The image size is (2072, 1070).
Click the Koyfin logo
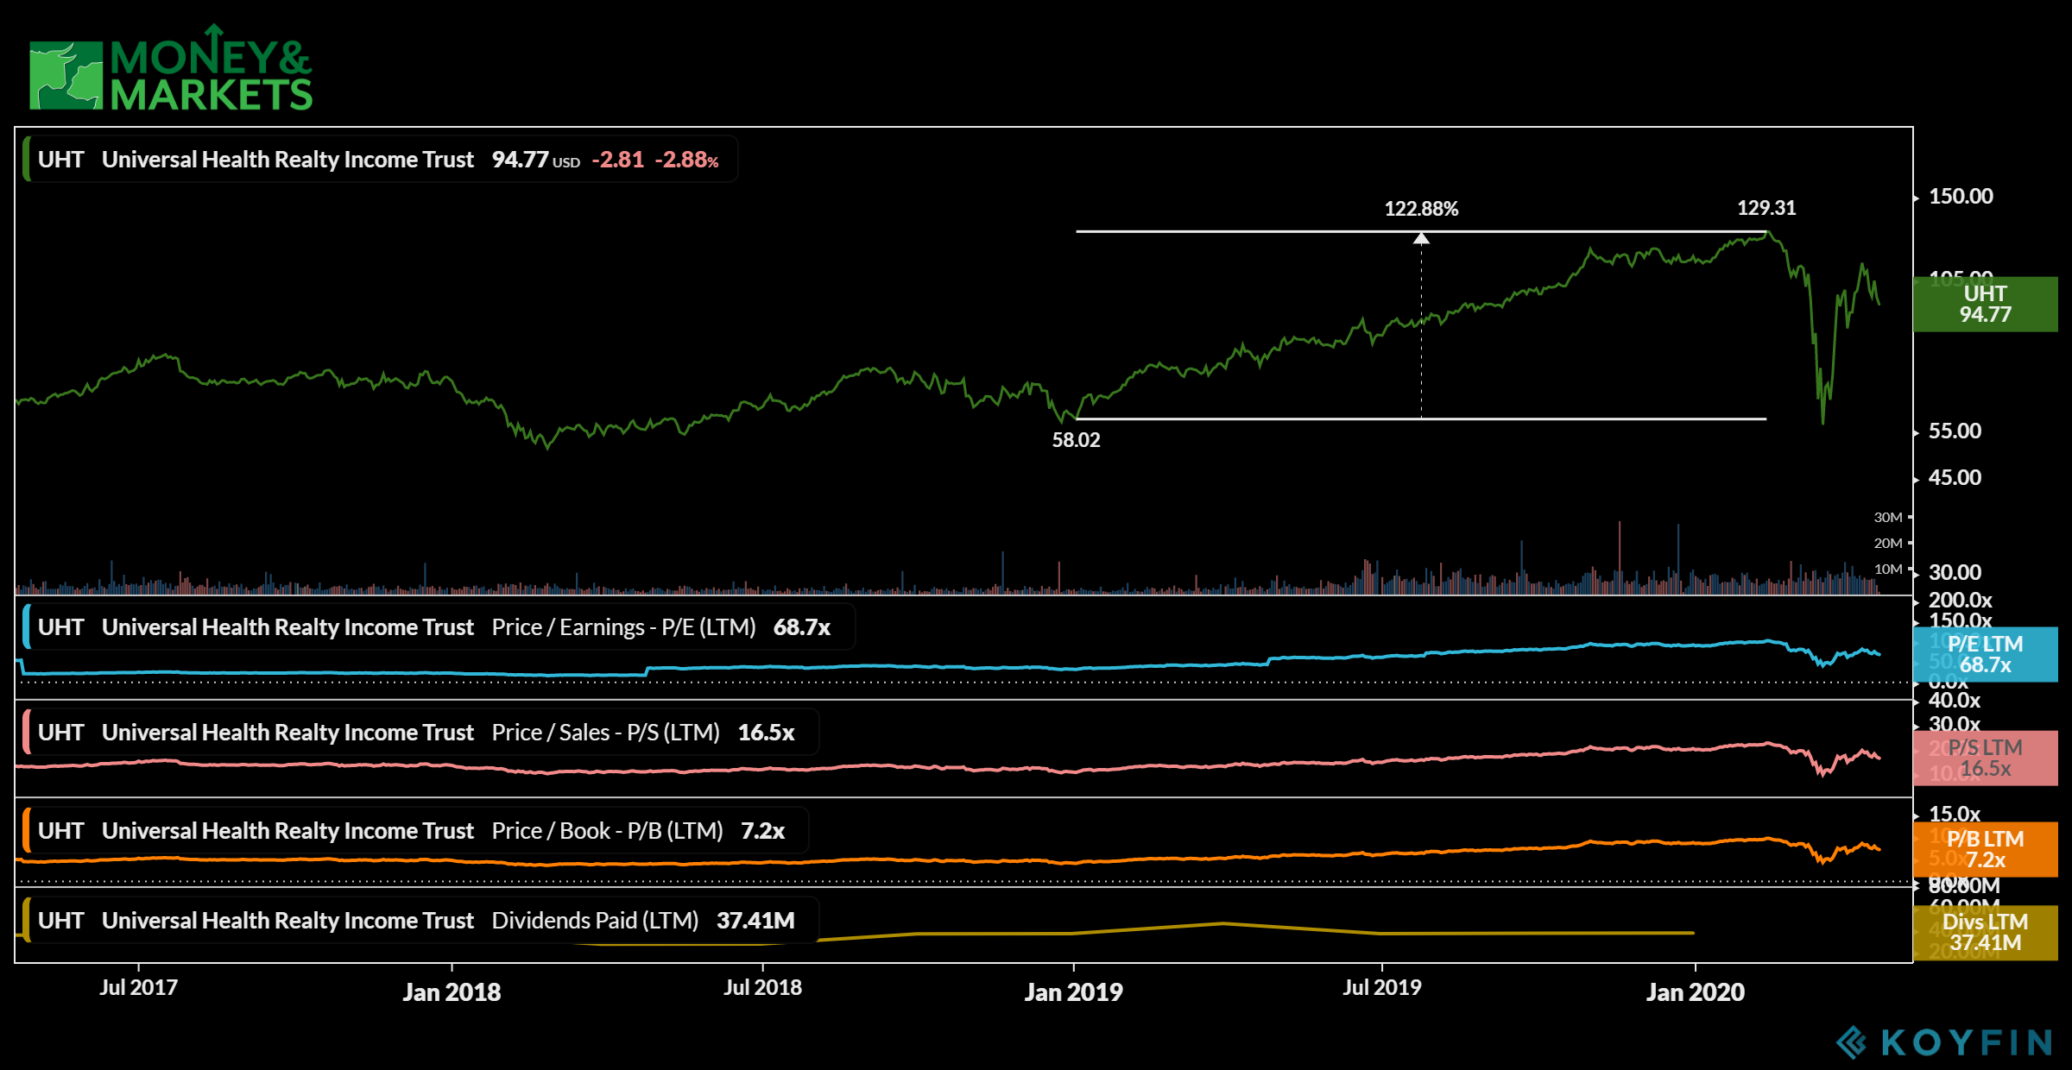1944,1042
